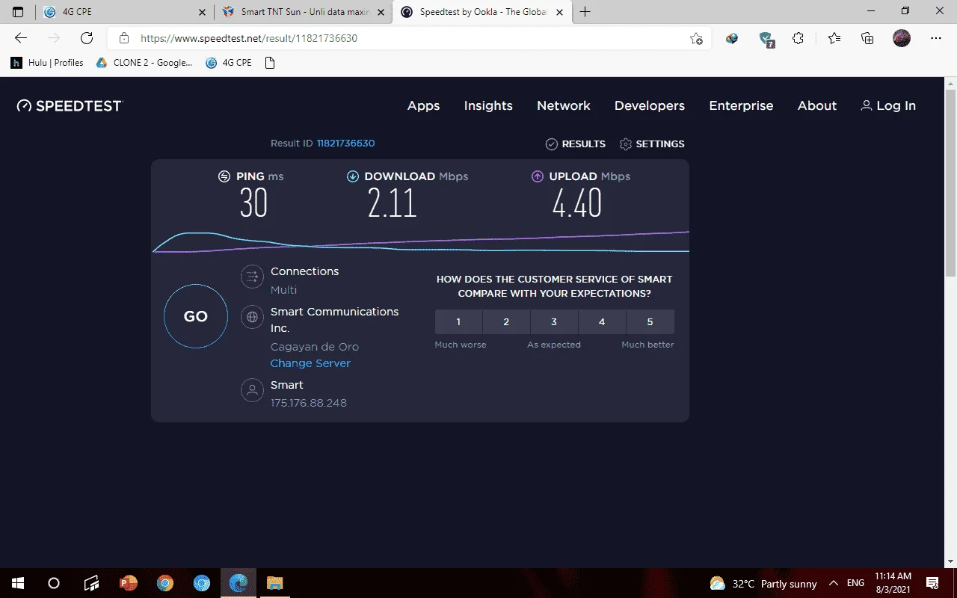The width and height of the screenshot is (957, 598).
Task: Open the cube extension icon
Action: tap(732, 38)
